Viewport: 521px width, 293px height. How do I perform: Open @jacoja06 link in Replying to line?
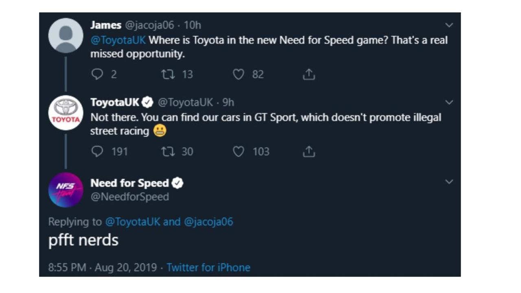pyautogui.click(x=208, y=222)
